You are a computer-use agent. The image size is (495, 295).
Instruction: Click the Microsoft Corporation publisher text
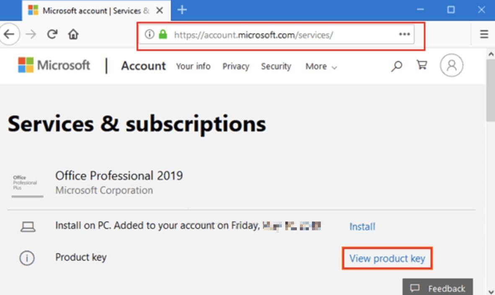[104, 190]
